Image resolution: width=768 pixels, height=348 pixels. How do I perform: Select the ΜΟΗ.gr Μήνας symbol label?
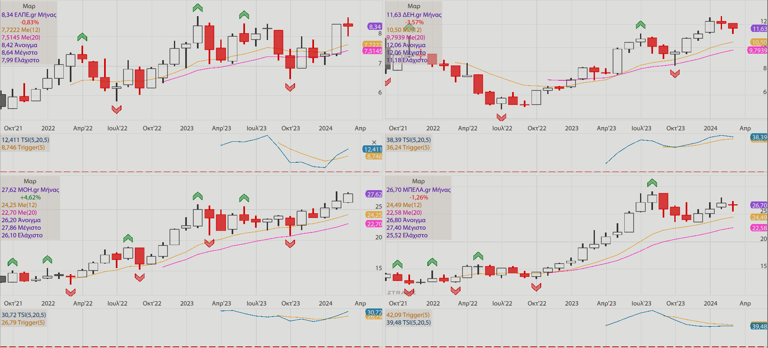coord(30,190)
